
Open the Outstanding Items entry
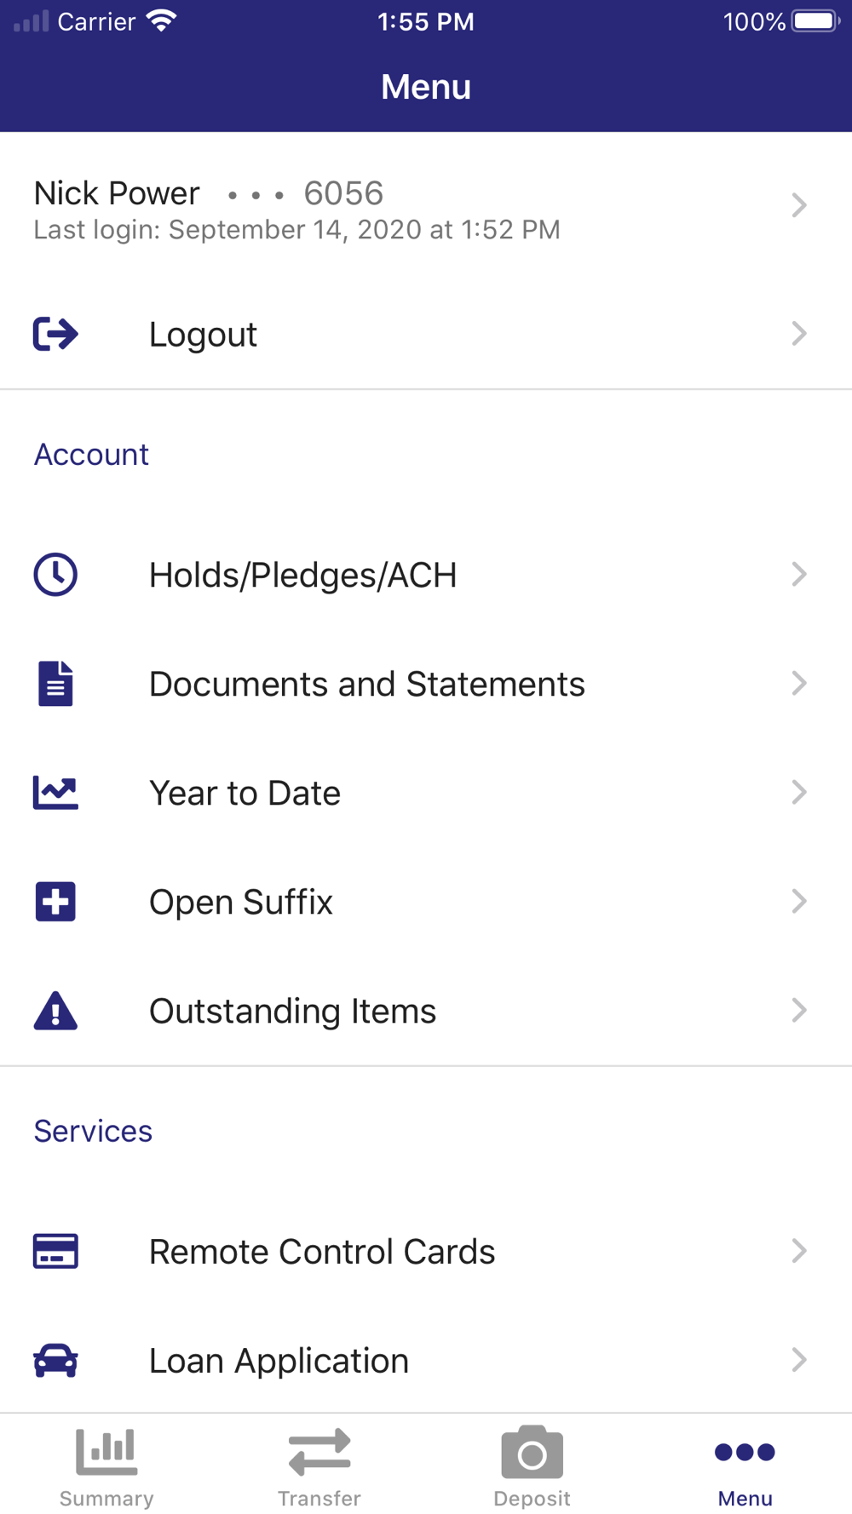(292, 1012)
